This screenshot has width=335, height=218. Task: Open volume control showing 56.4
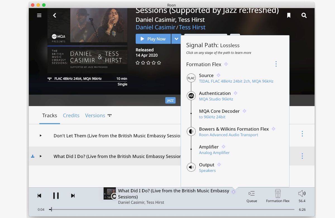(x=302, y=196)
